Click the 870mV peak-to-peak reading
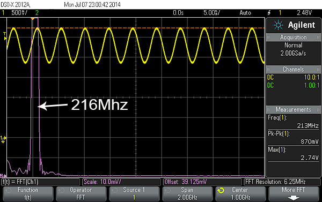This screenshot has width=322, height=202. pos(310,141)
